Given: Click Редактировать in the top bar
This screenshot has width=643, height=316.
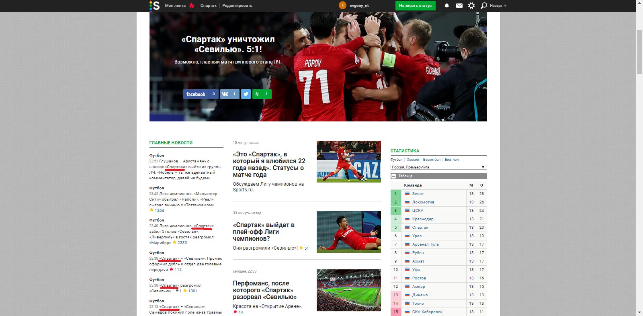Looking at the screenshot, I should [237, 6].
